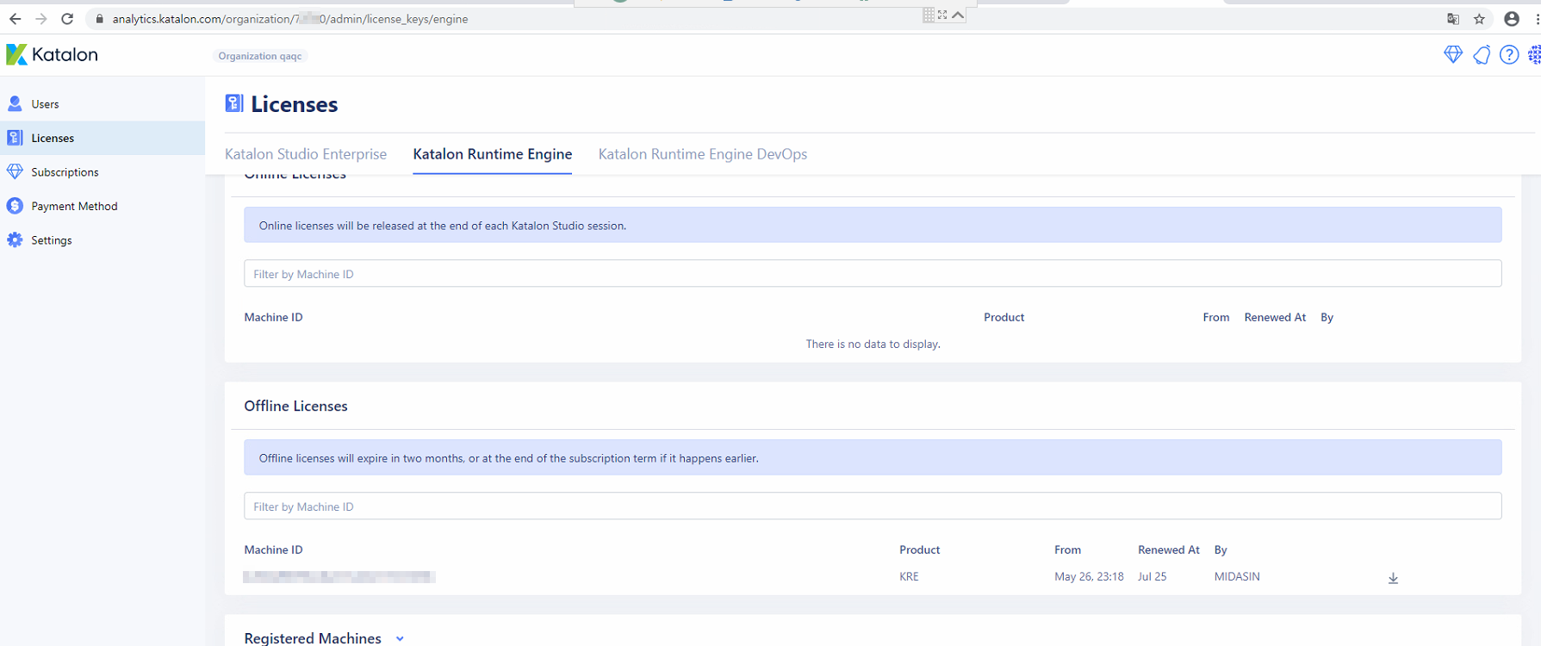
Task: Click the Payment Method sidebar icon
Action: pyautogui.click(x=15, y=206)
